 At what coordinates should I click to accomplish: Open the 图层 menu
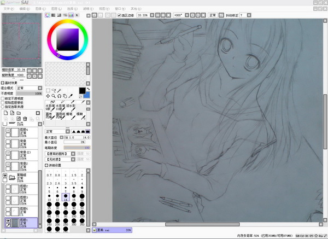coord(56,9)
